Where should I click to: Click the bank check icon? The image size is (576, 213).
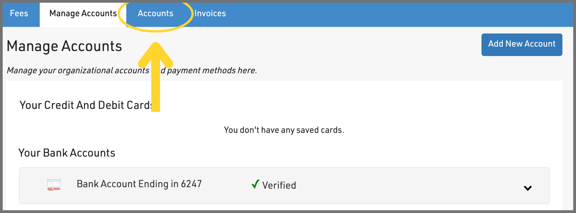point(54,185)
